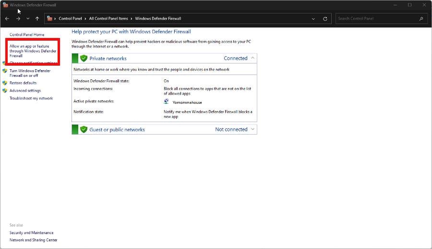Screen dimensions: 432x249
Task: Open Control Panel breadcrumb
Action: click(x=70, y=18)
